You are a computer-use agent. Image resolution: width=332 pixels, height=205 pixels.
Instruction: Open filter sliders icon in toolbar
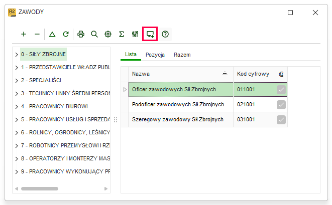pos(135,34)
